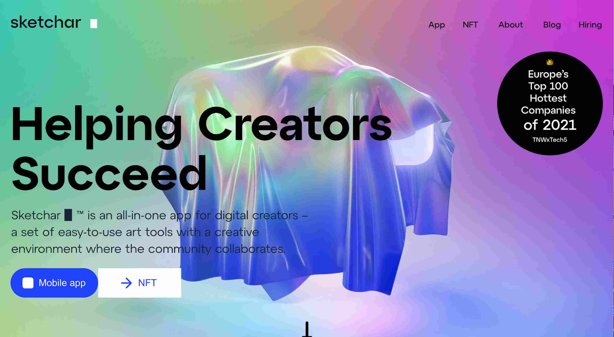The image size is (614, 337).
Task: Open the App navigation item
Action: [x=436, y=25]
